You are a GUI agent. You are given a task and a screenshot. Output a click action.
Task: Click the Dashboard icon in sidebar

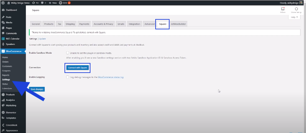pos(3,10)
